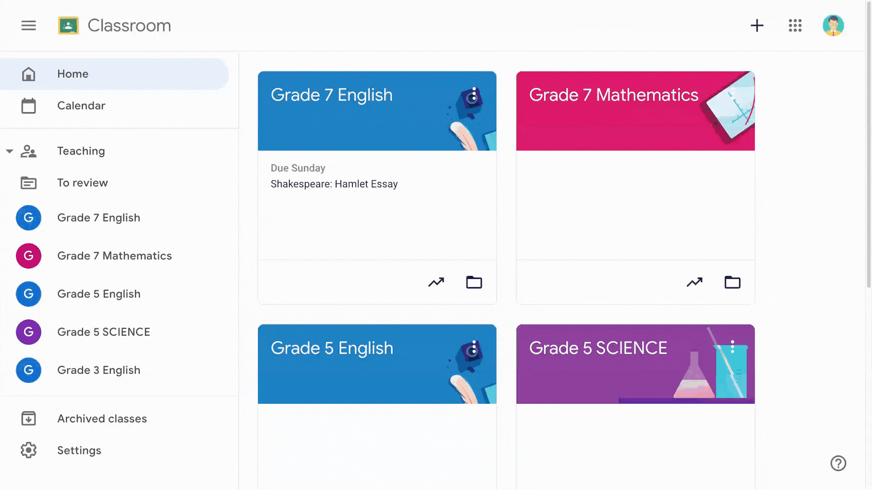
Task: Open gradebook trend icon on Grade 7 Mathematics card
Action: pyautogui.click(x=694, y=282)
